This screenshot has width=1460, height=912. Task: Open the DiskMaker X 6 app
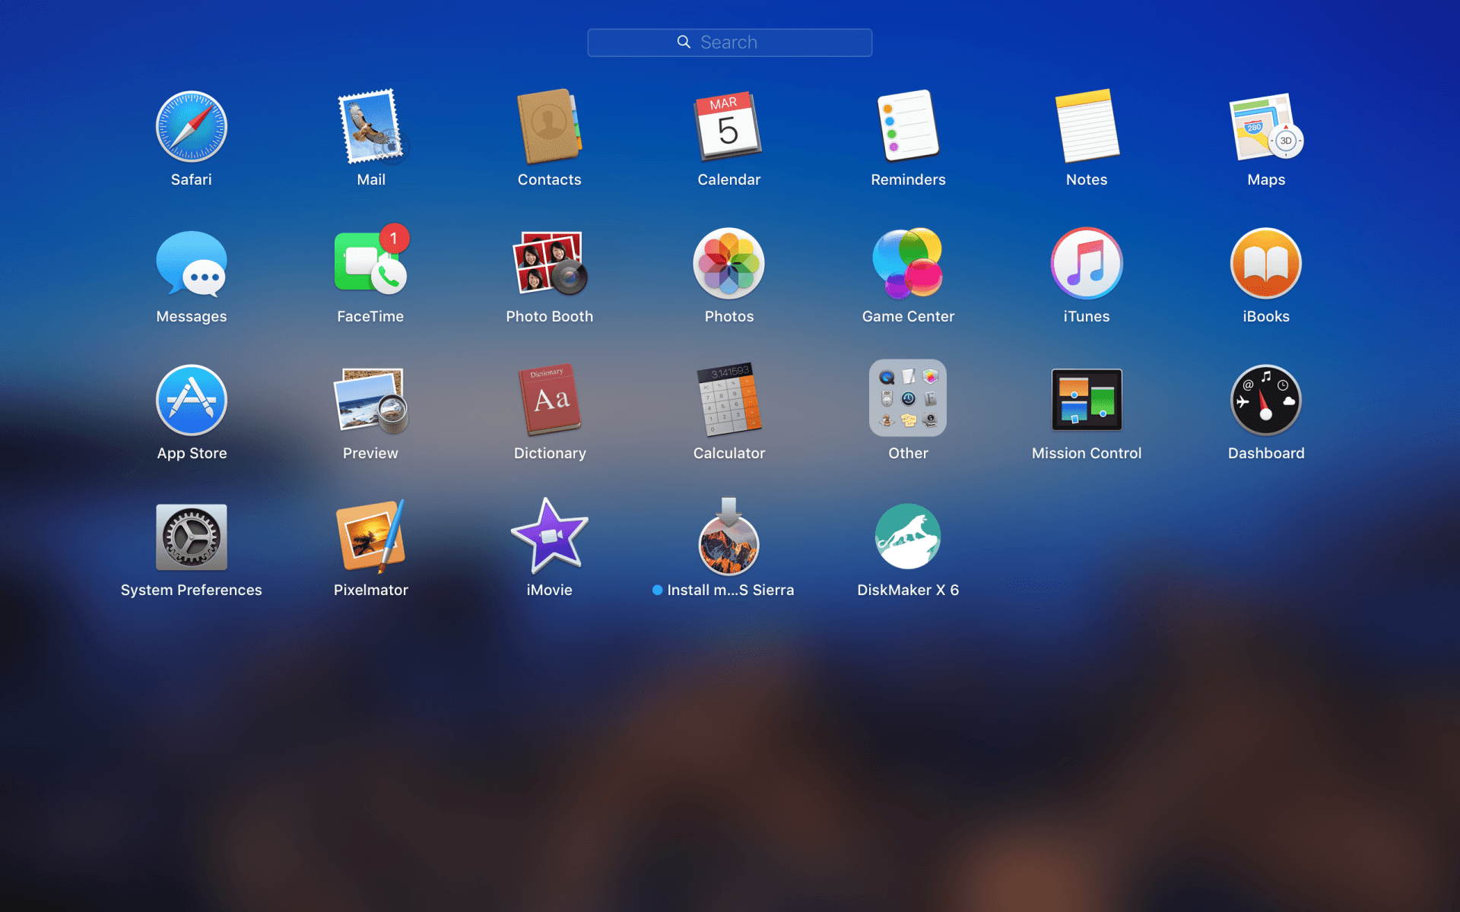(x=908, y=537)
